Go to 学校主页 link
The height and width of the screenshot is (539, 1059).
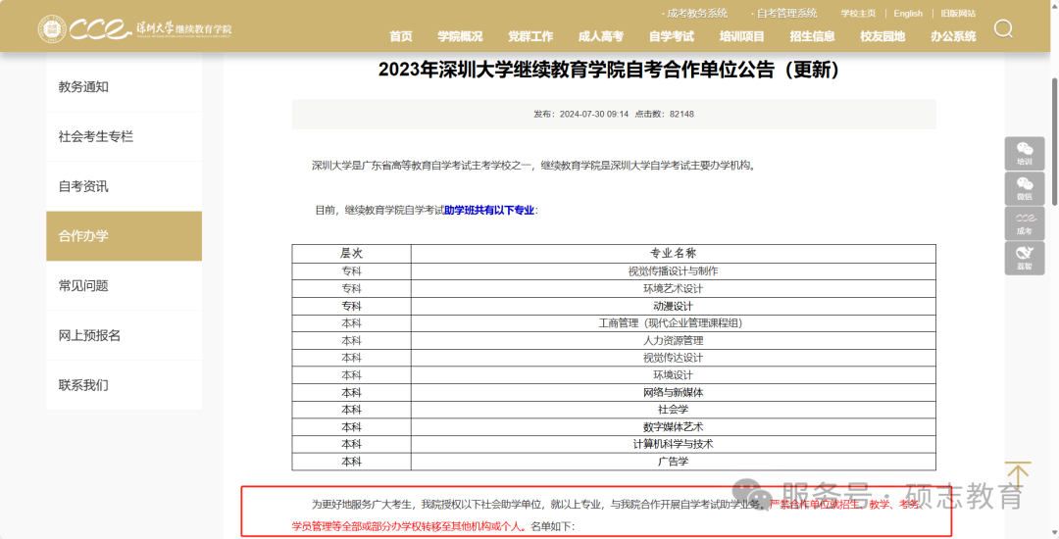[858, 14]
